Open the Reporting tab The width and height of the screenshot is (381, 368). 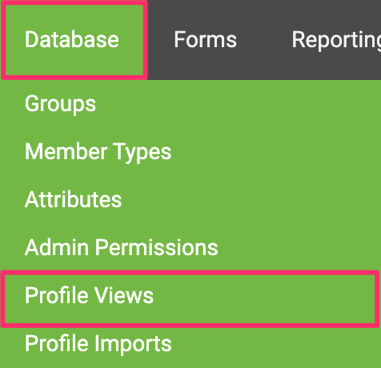click(x=336, y=40)
